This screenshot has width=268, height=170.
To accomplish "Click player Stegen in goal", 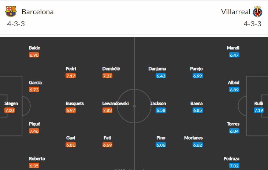I will pyautogui.click(x=11, y=103).
